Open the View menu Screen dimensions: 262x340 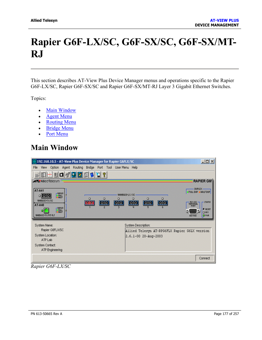click(44, 167)
